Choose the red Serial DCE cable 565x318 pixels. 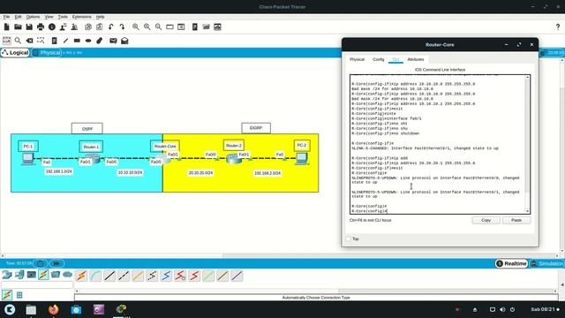180,276
